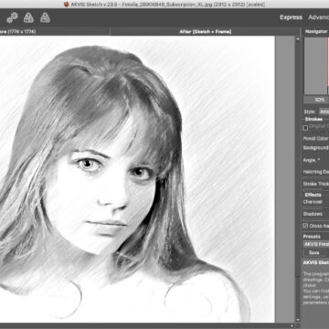Click the Stroke Thickness label

(x=316, y=184)
